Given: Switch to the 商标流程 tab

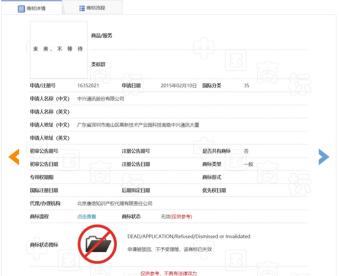Looking at the screenshot, I should coord(95,8).
